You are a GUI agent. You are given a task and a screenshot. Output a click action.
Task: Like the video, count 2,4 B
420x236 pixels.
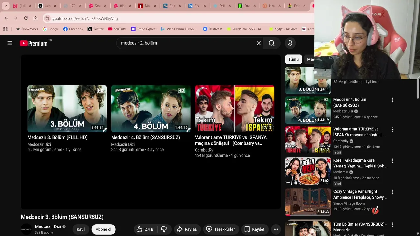tap(145, 229)
